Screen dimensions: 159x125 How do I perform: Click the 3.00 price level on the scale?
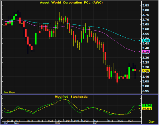pos(146,86)
